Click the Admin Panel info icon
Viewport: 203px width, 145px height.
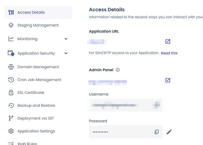(x=117, y=70)
